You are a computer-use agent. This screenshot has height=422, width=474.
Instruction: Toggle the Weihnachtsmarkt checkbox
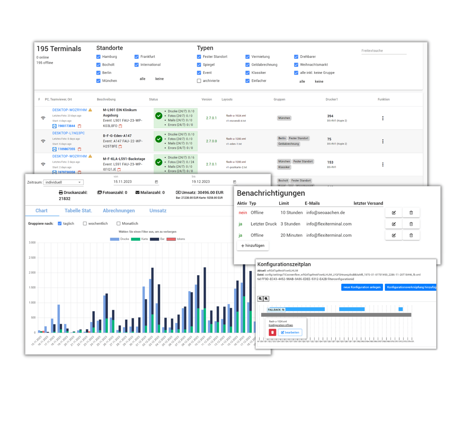click(x=296, y=65)
